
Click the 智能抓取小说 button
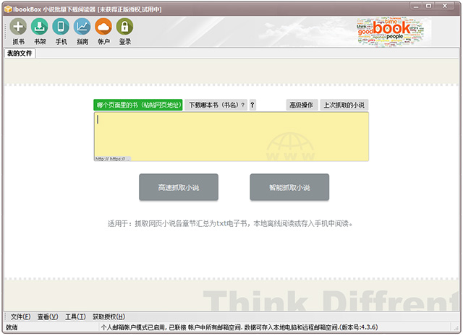click(289, 187)
